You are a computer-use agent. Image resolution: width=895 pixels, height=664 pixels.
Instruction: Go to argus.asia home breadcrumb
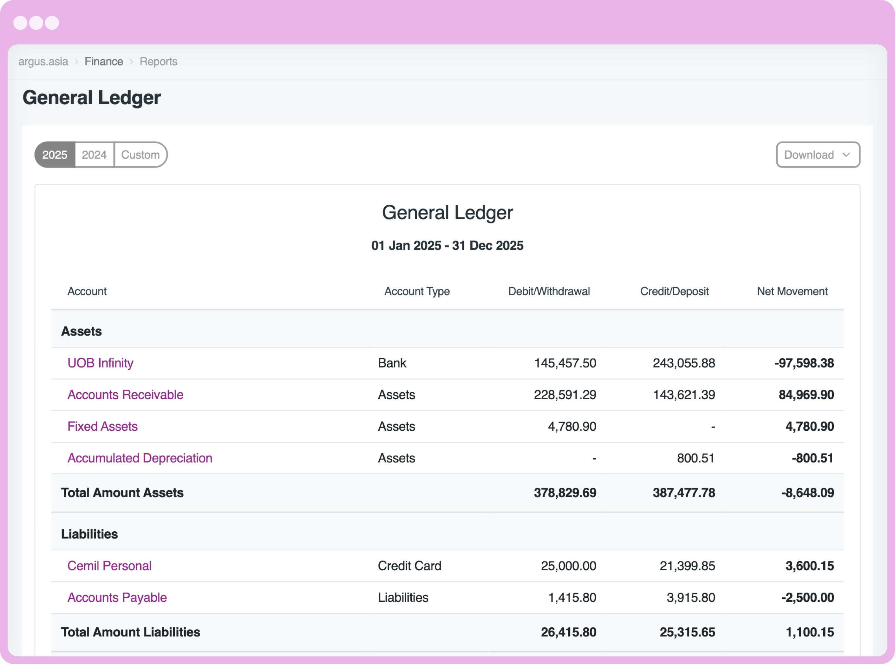pyautogui.click(x=43, y=61)
